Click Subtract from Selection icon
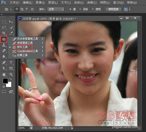 [27, 9]
